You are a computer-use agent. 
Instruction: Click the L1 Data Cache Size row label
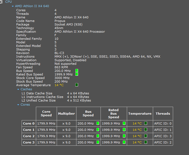(x=37, y=93)
